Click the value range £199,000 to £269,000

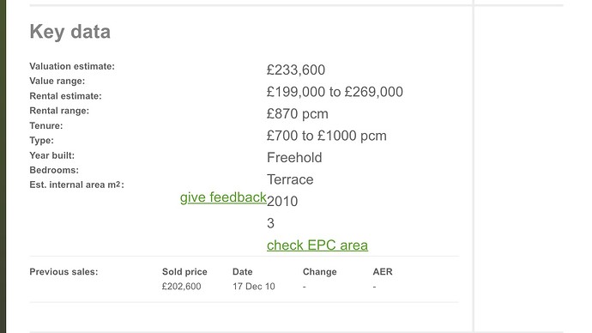pyautogui.click(x=335, y=92)
